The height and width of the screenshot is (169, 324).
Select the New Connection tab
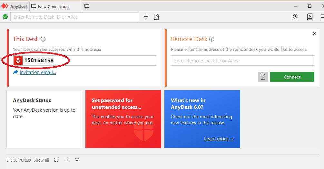(53, 6)
